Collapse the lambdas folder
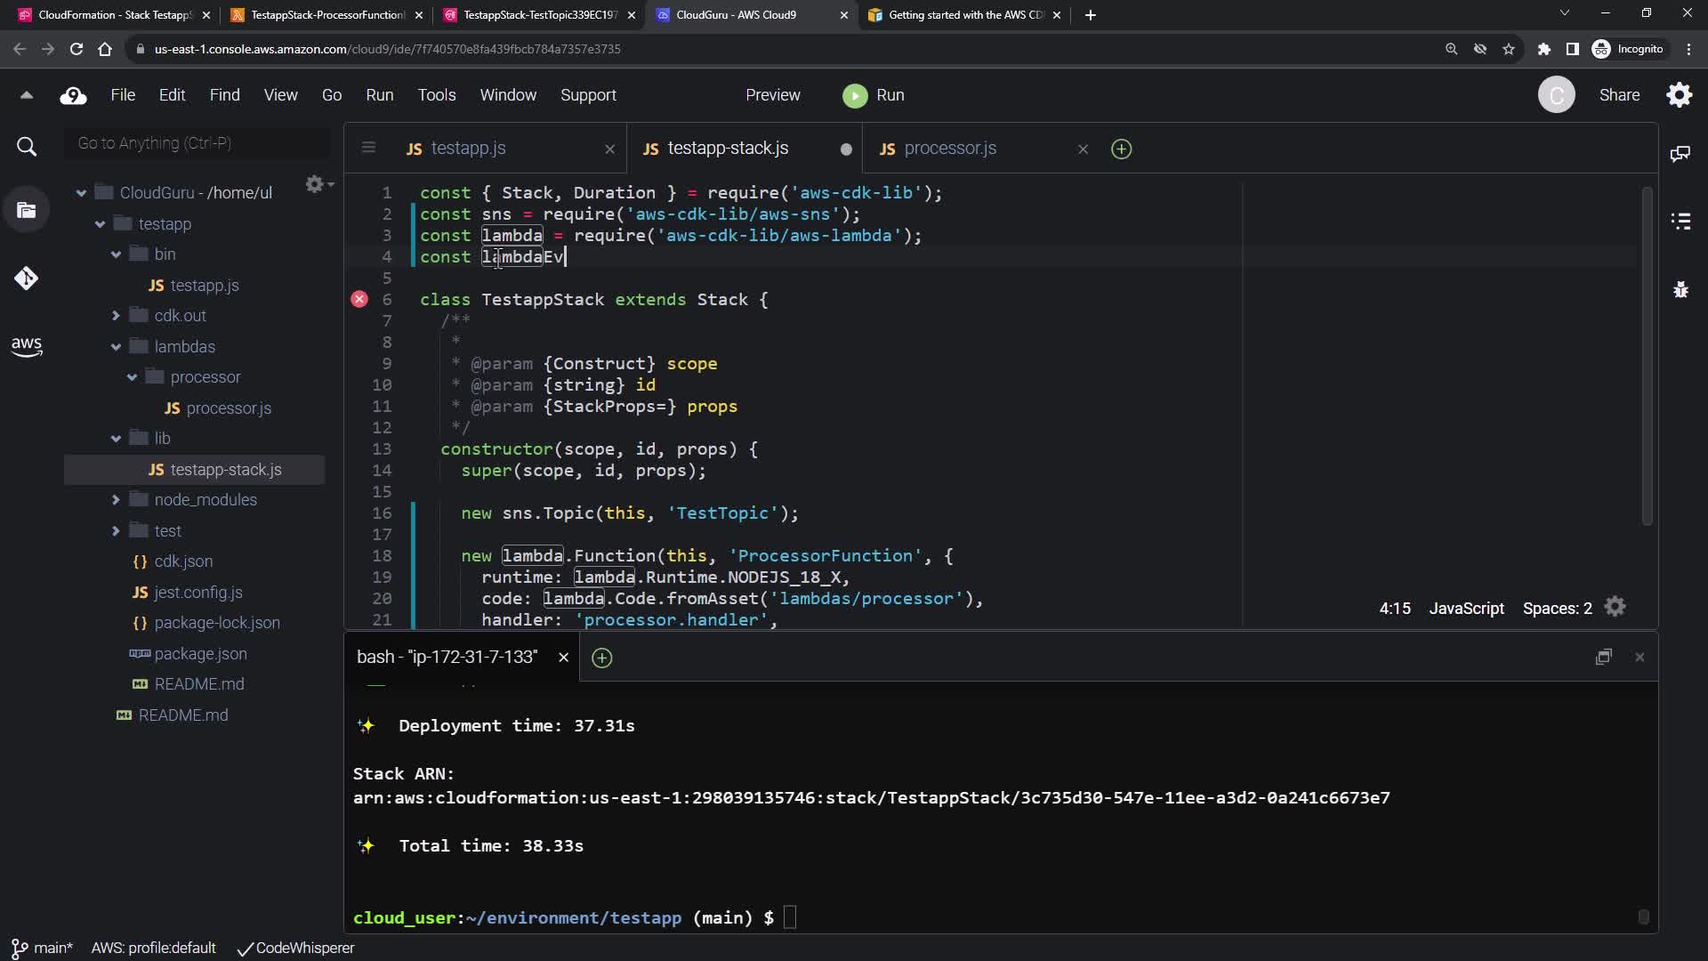Viewport: 1708px width, 961px height. click(x=116, y=347)
